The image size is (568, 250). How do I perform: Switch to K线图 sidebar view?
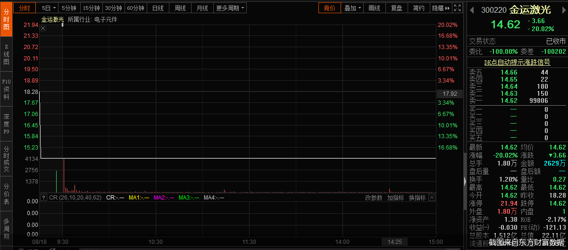[6, 55]
